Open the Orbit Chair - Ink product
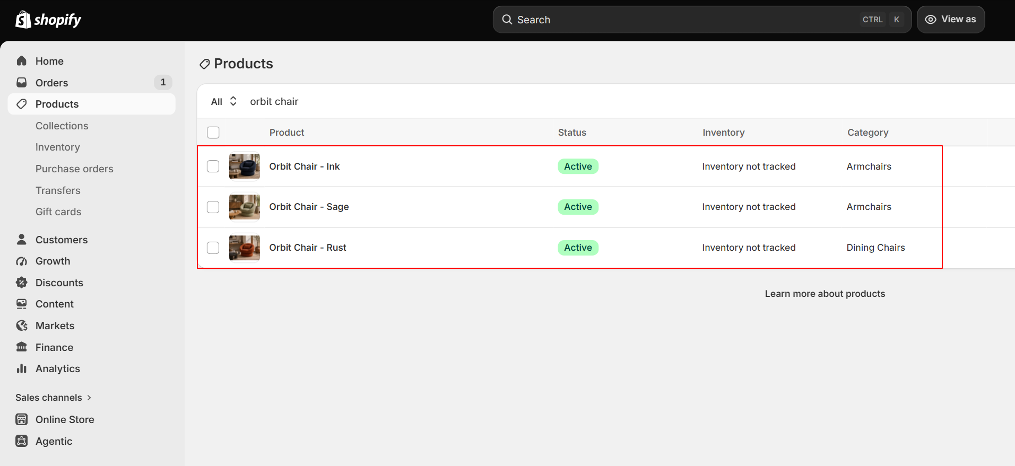1015x466 pixels. [x=305, y=166]
